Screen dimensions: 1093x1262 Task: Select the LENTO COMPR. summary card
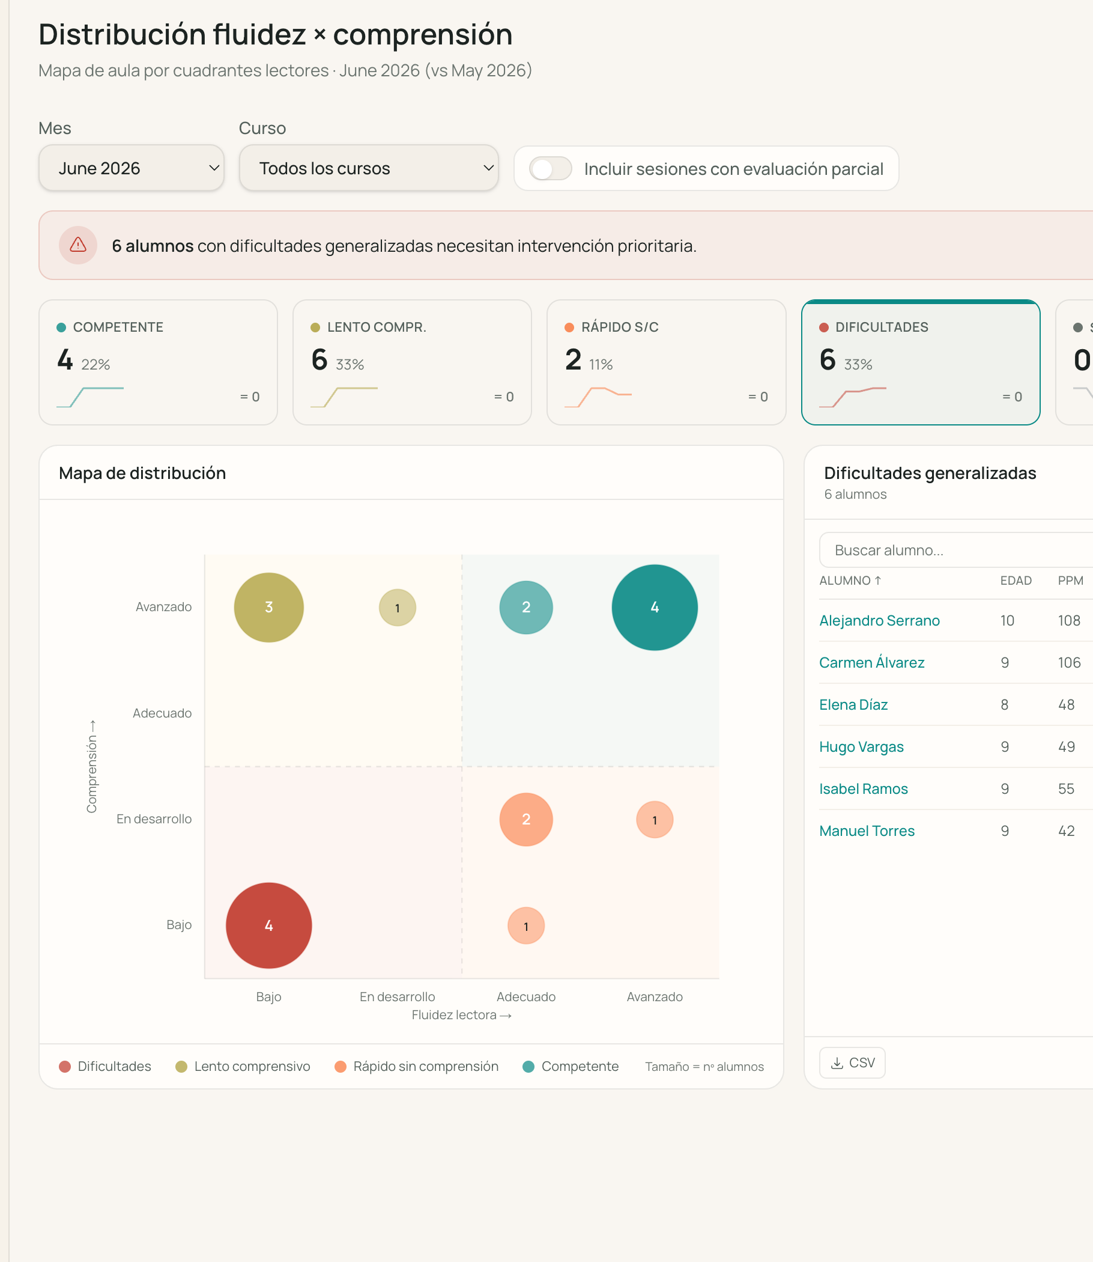tap(413, 362)
